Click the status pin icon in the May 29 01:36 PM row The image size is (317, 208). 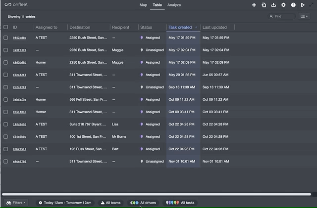click(142, 75)
